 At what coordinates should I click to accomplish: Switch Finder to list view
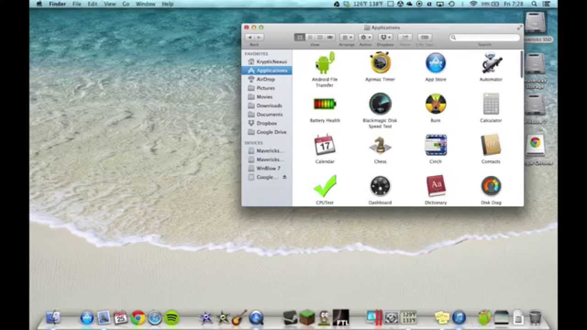(310, 37)
